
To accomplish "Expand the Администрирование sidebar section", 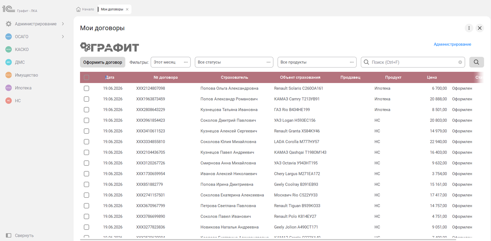I will pyautogui.click(x=63, y=24).
